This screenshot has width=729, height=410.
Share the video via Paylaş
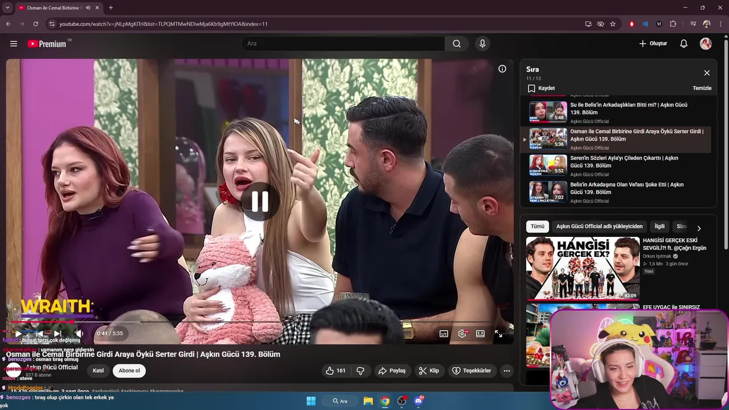[x=392, y=371]
